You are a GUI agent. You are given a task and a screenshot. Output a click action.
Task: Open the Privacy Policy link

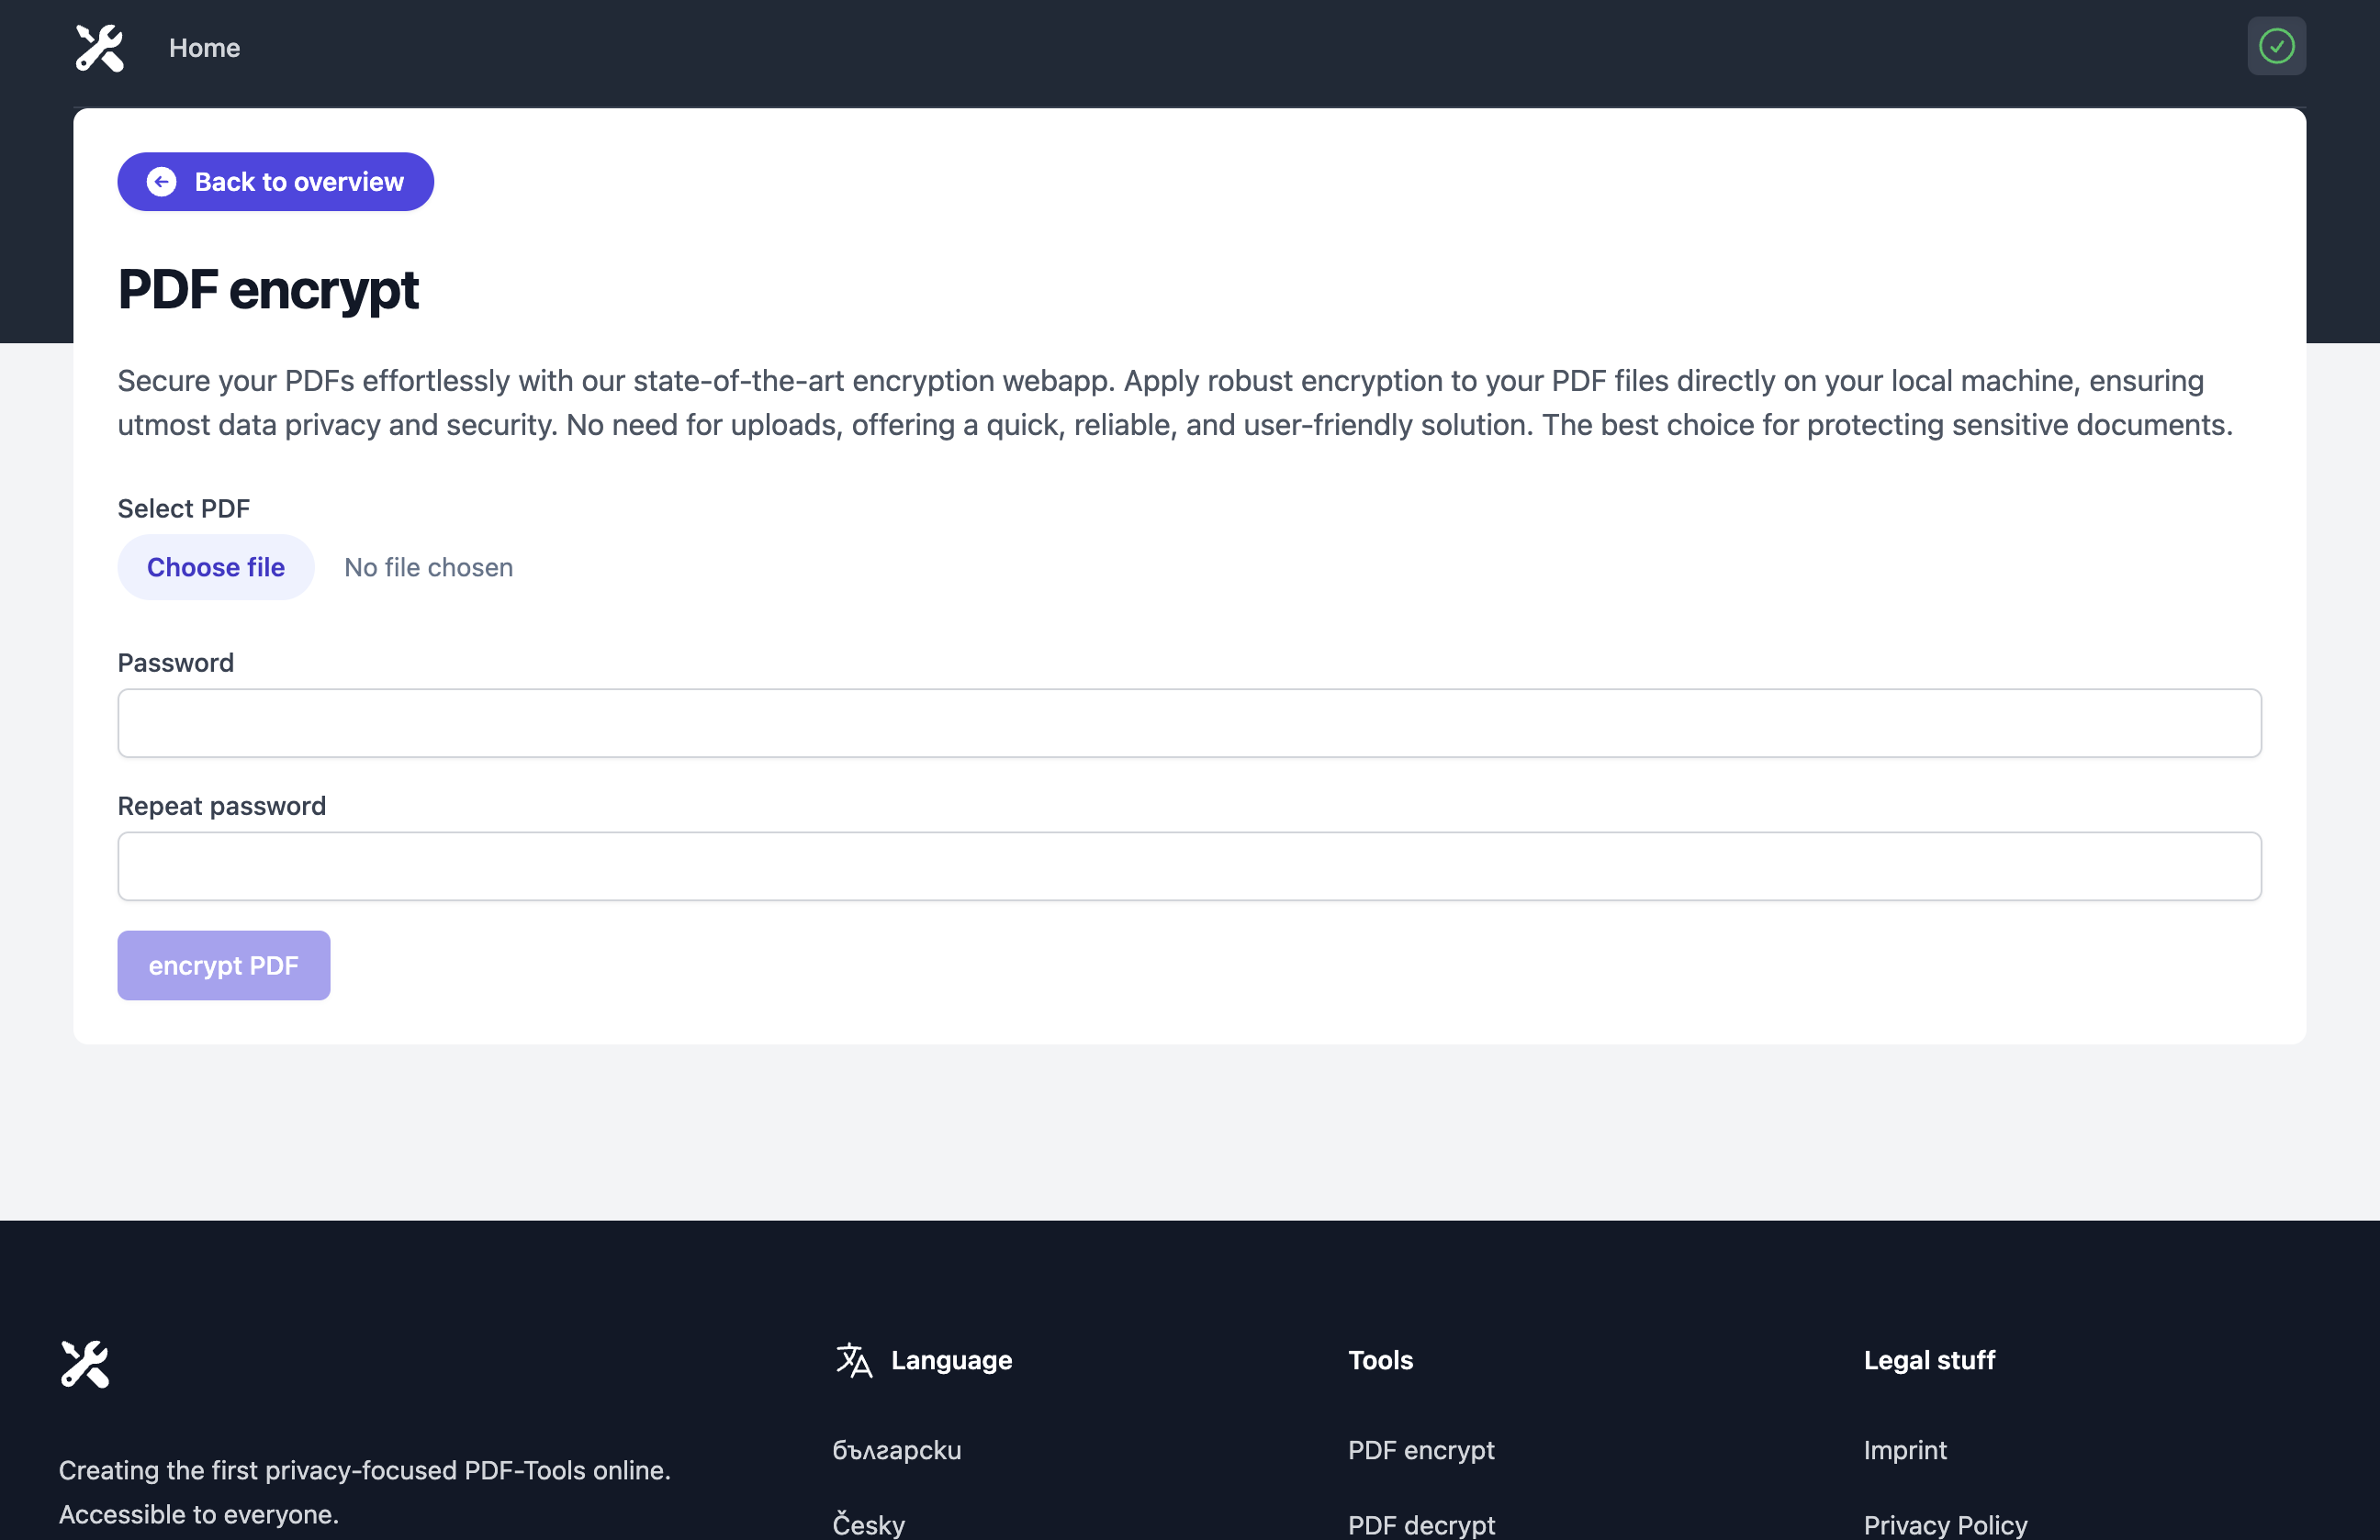click(x=1945, y=1525)
